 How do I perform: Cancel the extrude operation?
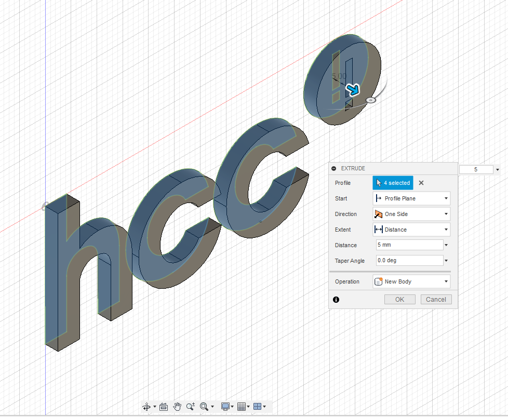[436, 300]
